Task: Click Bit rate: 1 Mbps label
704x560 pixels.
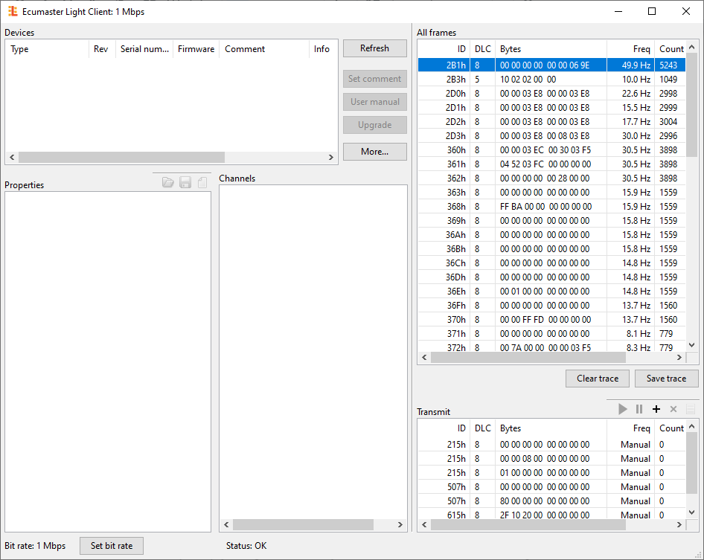Action: (x=35, y=546)
